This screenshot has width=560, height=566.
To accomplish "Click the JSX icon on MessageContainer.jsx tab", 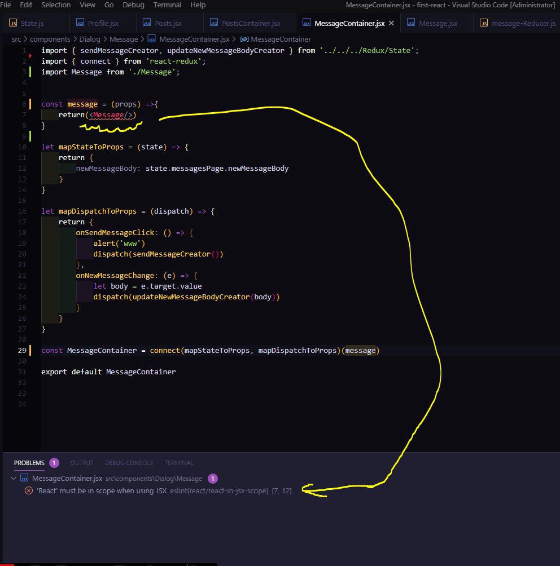I will click(306, 23).
